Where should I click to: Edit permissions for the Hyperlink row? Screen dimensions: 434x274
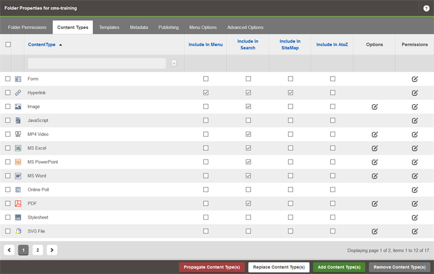tap(414, 93)
